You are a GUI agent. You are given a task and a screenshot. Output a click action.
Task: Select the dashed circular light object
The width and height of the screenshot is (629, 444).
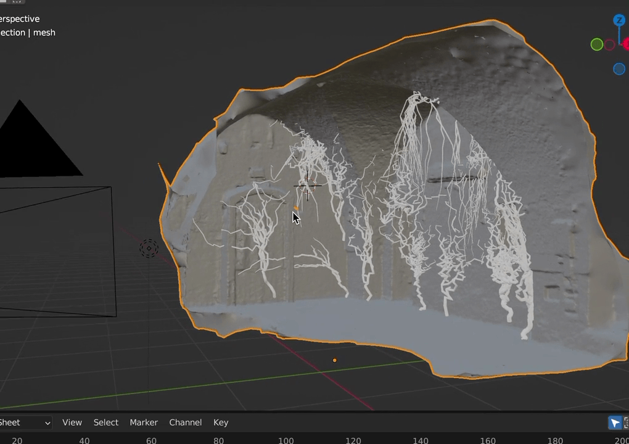pos(149,249)
